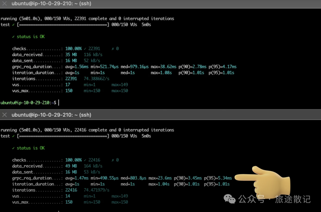The height and width of the screenshot is (212, 321).
Task: Click "22416 complete" in lower running line
Action: click(x=91, y=130)
